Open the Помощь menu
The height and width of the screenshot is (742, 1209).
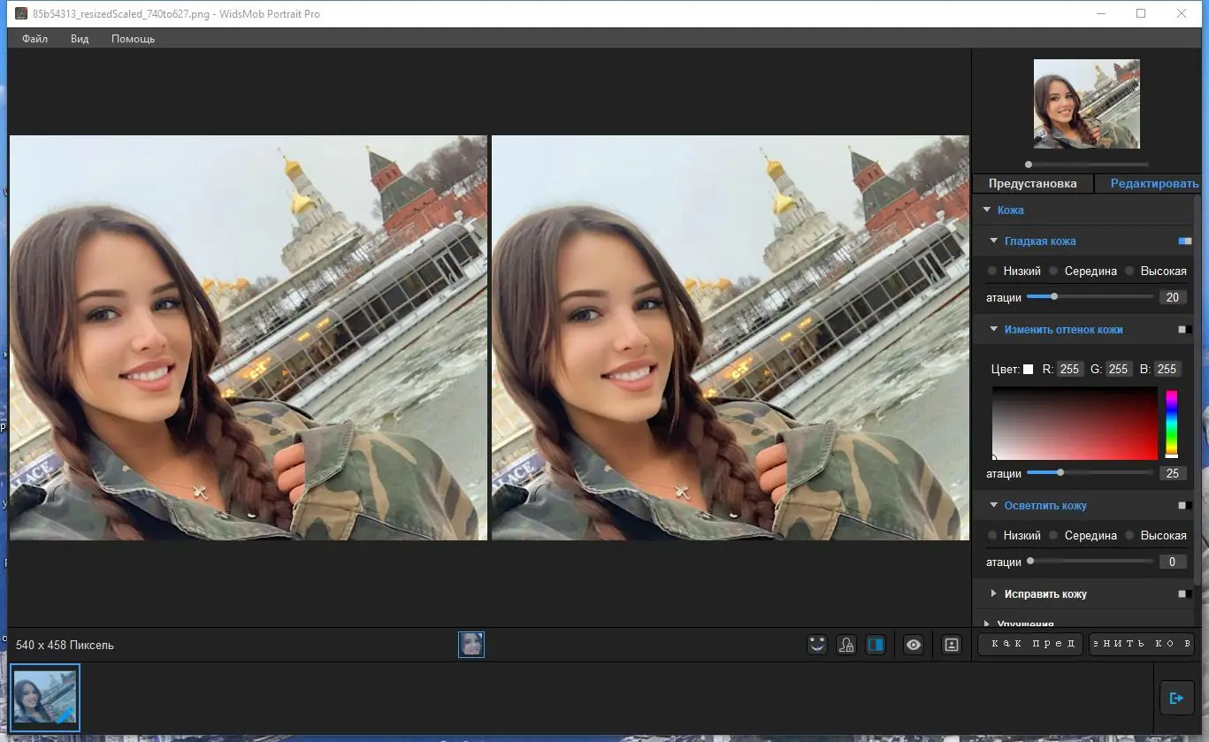133,38
